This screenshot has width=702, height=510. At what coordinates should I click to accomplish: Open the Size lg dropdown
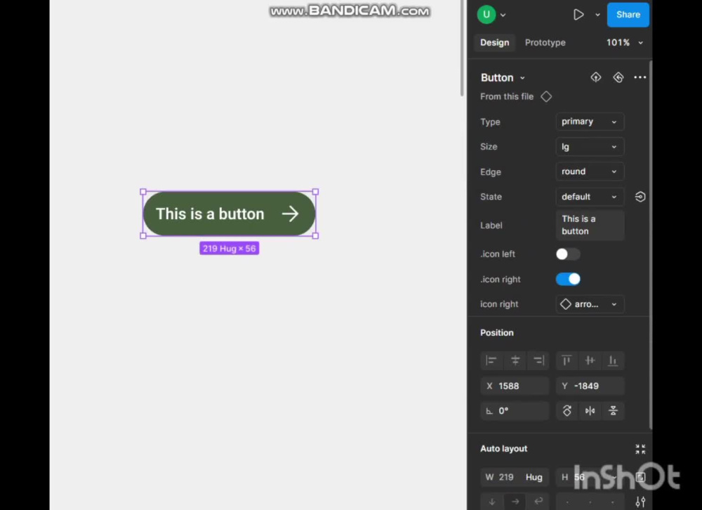(x=589, y=147)
